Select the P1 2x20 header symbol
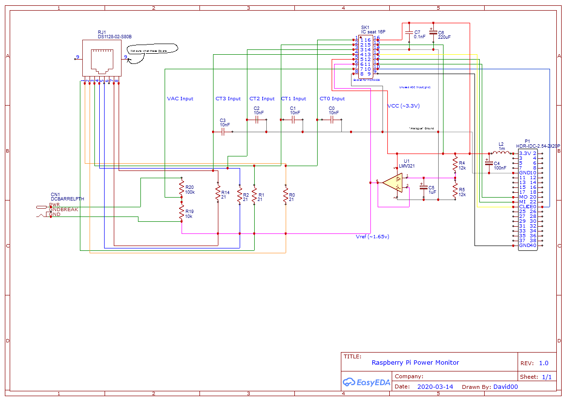Screen dimensions: 566x401 click(527, 200)
